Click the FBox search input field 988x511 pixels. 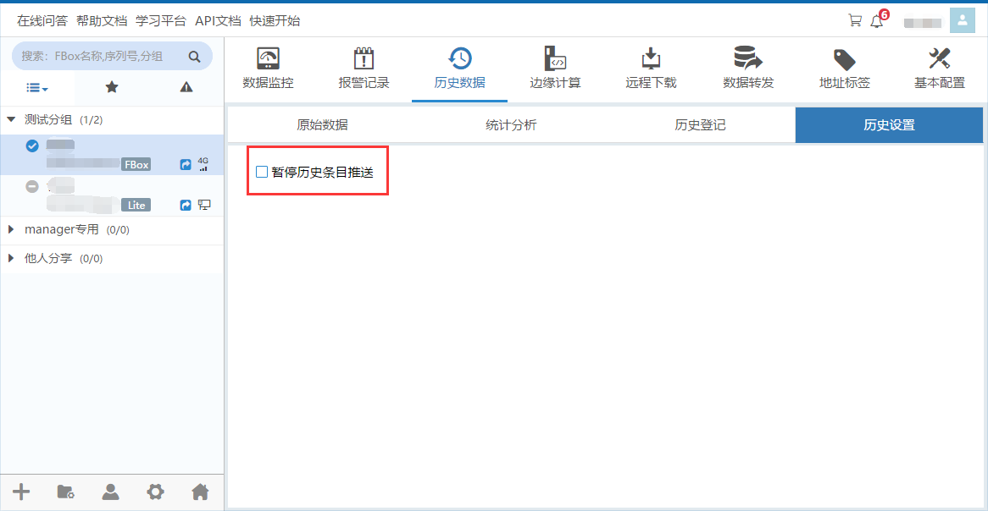102,57
